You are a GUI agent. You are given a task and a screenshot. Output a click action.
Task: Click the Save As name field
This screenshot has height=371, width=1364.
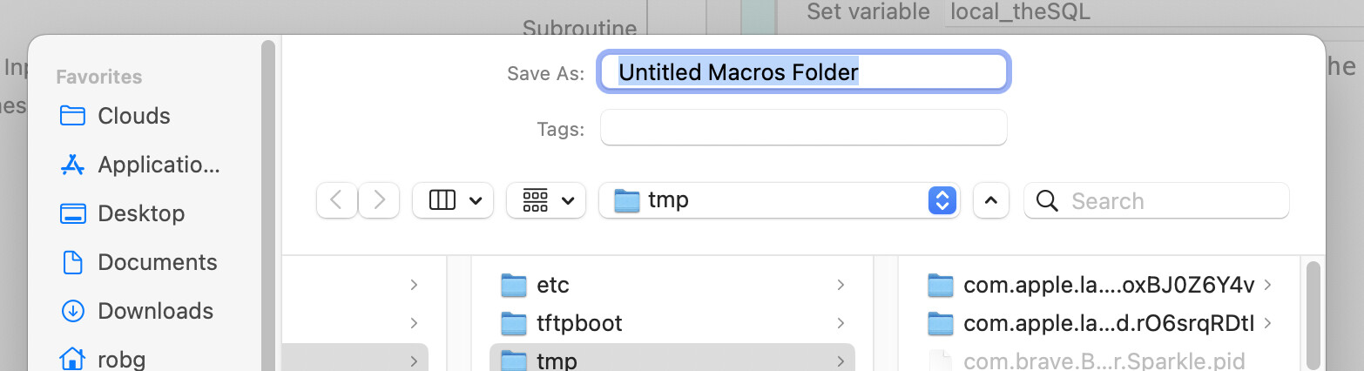pyautogui.click(x=804, y=71)
